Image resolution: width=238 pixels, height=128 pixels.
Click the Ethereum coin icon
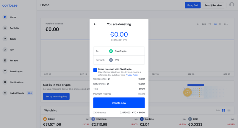point(93,119)
